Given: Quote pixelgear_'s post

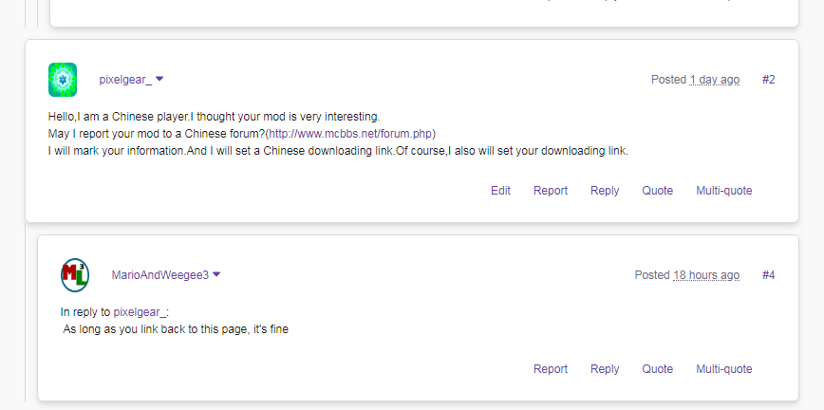Looking at the screenshot, I should (x=658, y=191).
